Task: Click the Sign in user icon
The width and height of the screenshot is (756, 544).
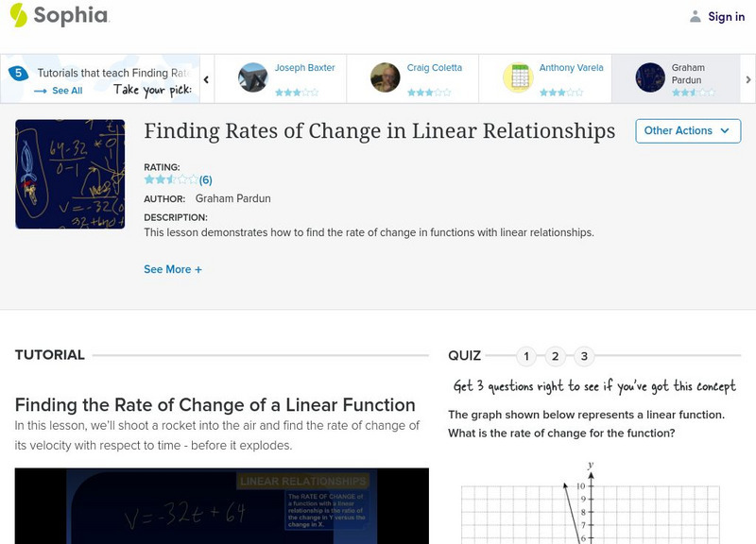Action: click(696, 16)
